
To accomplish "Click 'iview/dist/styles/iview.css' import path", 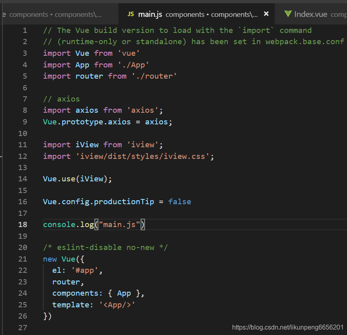I will click(143, 156).
